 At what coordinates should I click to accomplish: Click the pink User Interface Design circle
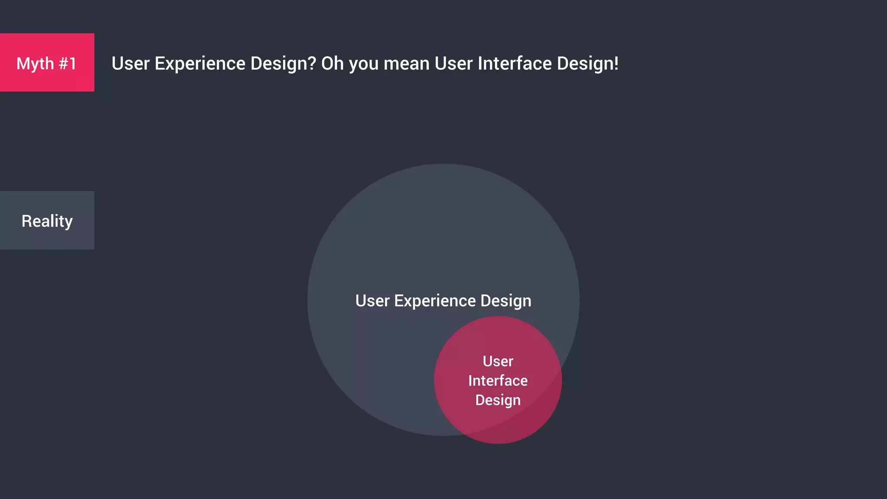coord(498,380)
